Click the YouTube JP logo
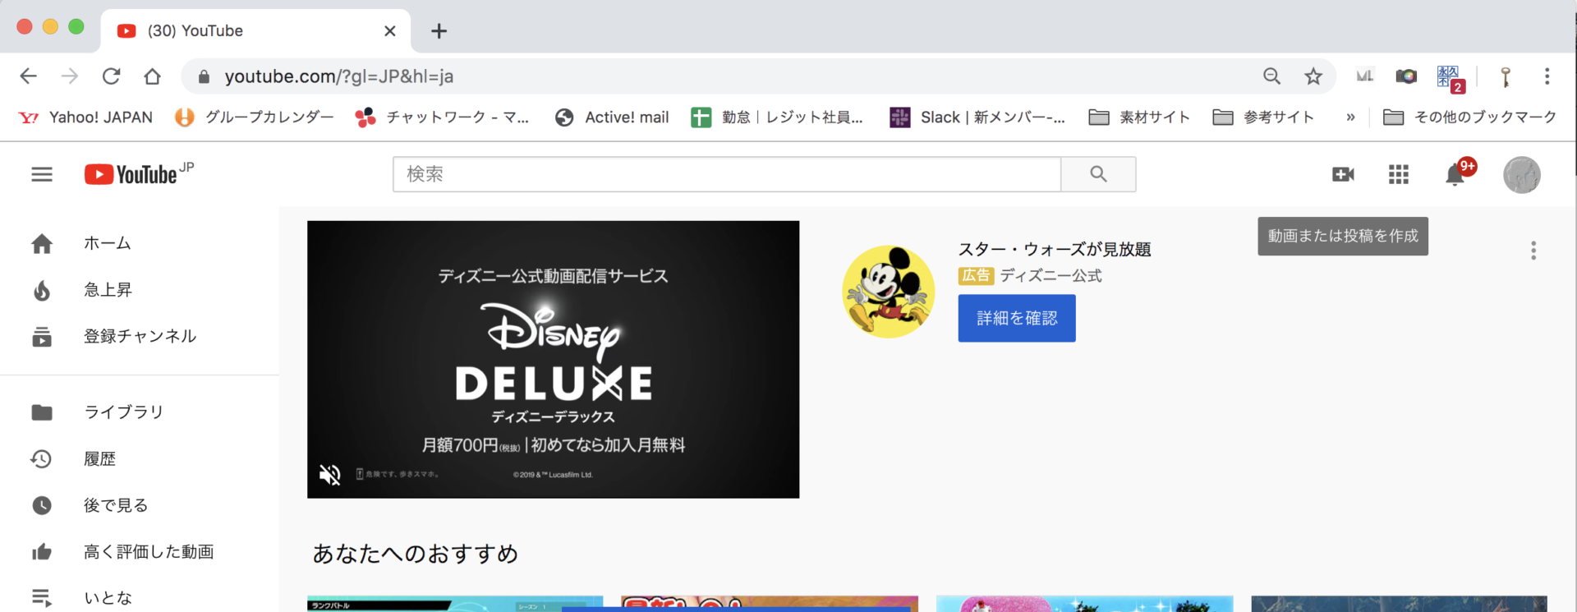Viewport: 1577px width, 612px height. [139, 173]
